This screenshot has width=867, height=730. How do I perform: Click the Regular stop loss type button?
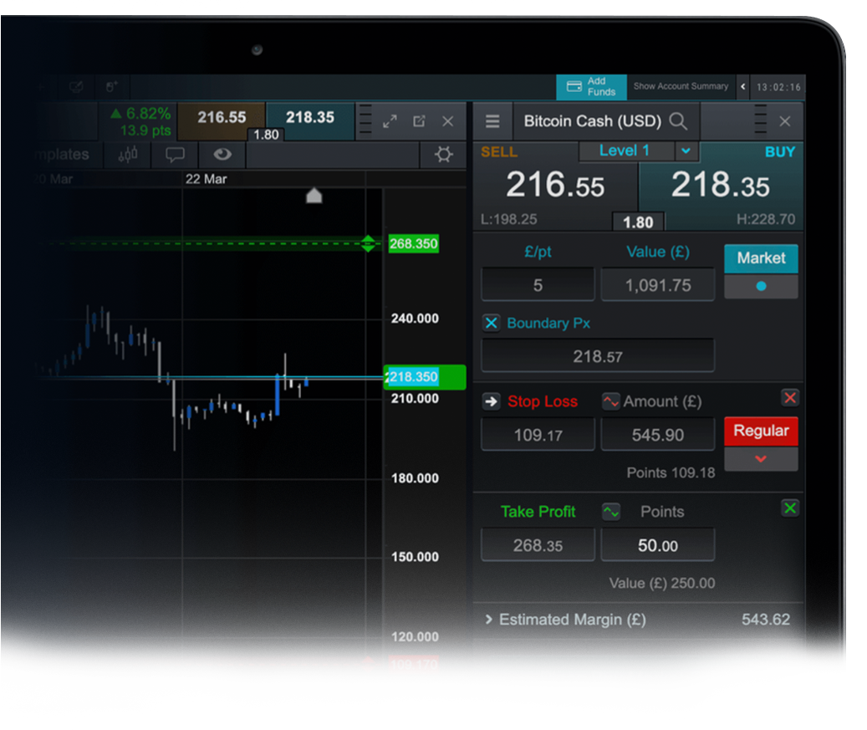point(761,431)
